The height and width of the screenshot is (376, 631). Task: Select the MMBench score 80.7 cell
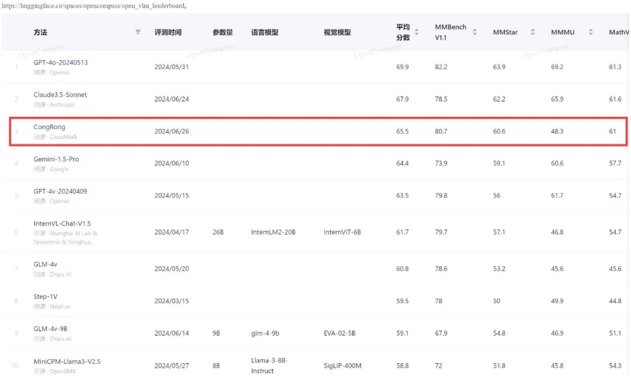441,131
